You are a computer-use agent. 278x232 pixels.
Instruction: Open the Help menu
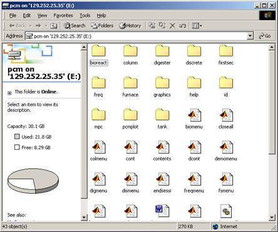pyautogui.click(x=101, y=16)
